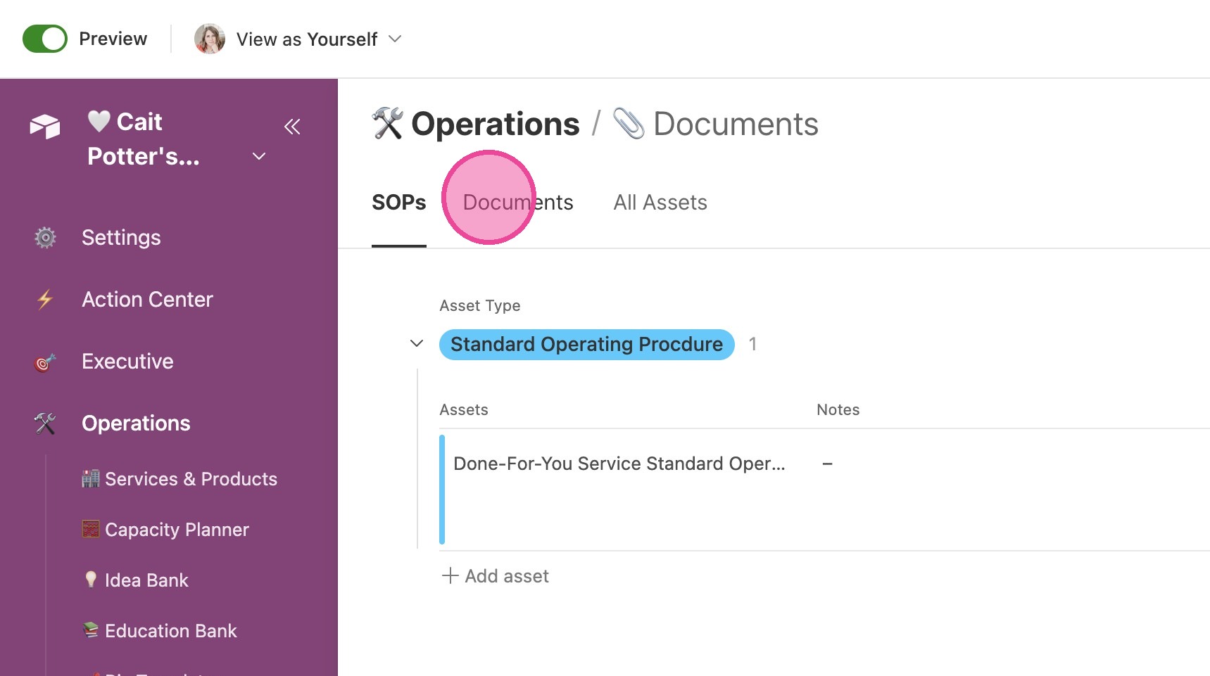Select Operations tools icon in sidebar
This screenshot has width=1210, height=676.
45,423
